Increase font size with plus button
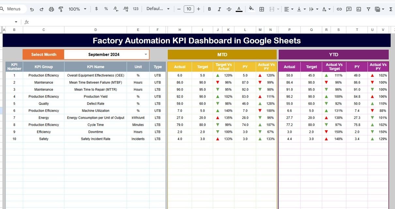This screenshot has width=395, height=209. (198, 9)
